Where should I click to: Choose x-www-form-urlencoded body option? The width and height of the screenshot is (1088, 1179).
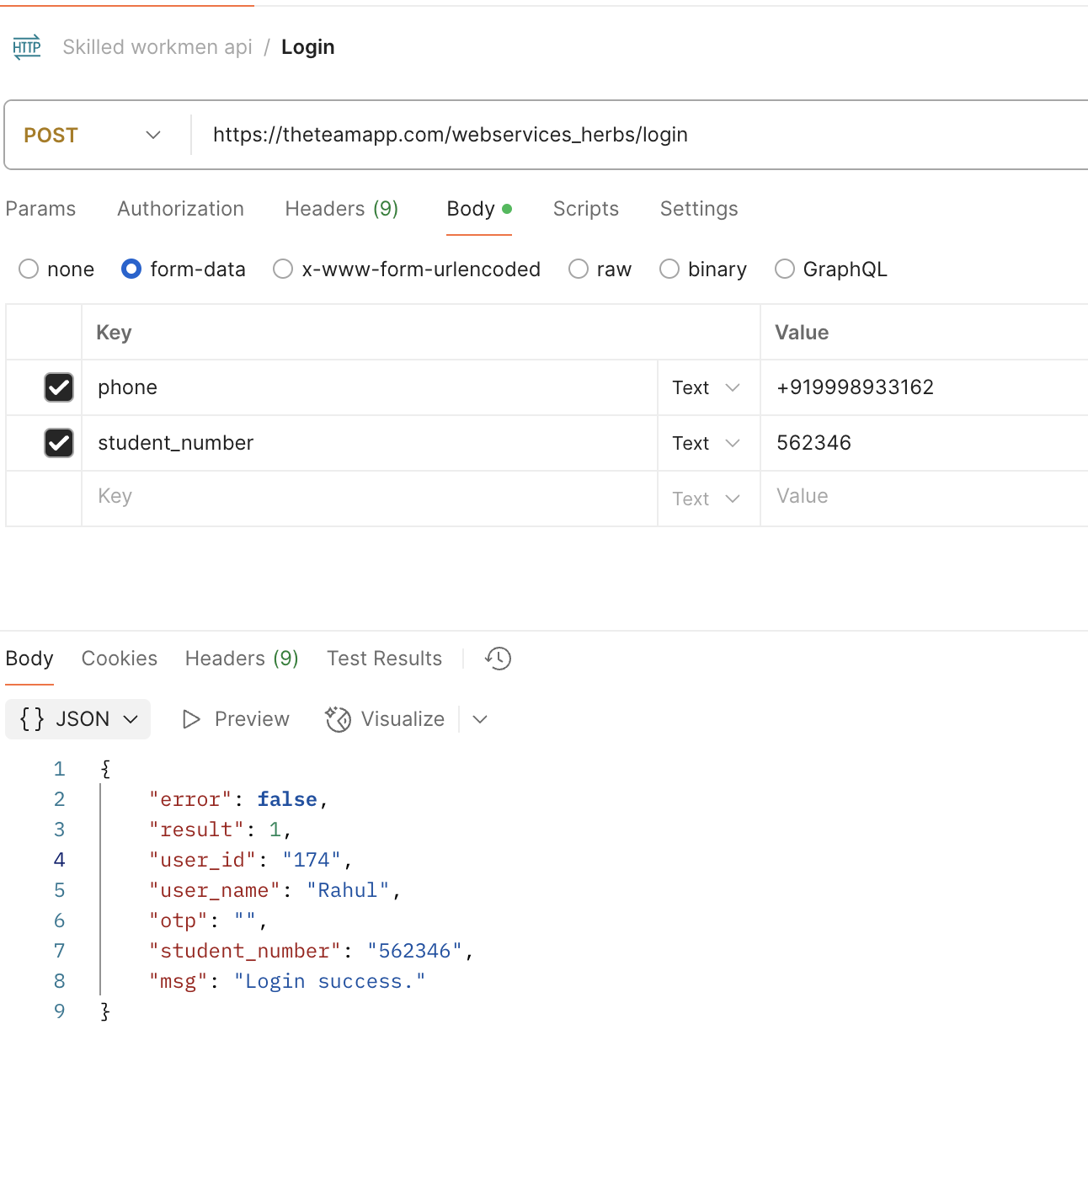tap(284, 269)
